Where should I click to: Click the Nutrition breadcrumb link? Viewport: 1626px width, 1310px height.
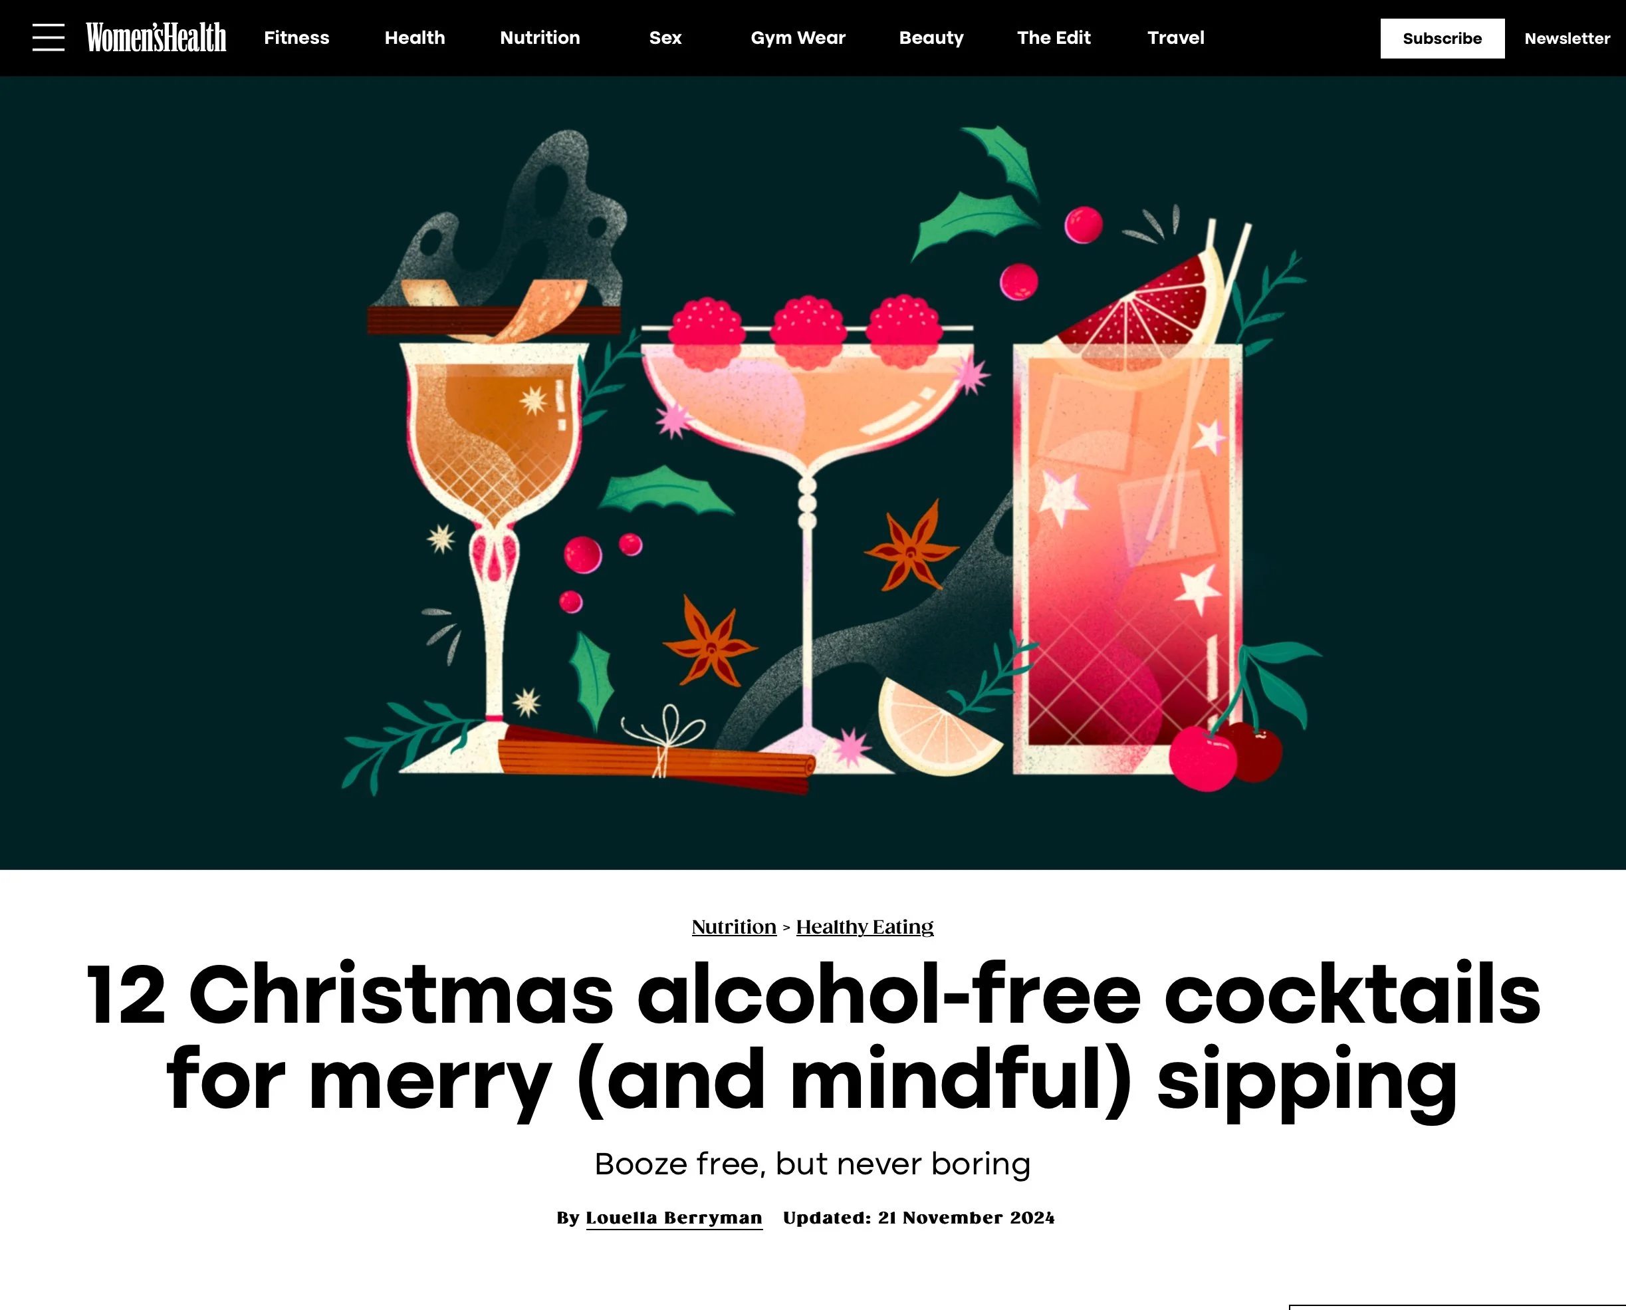coord(734,927)
